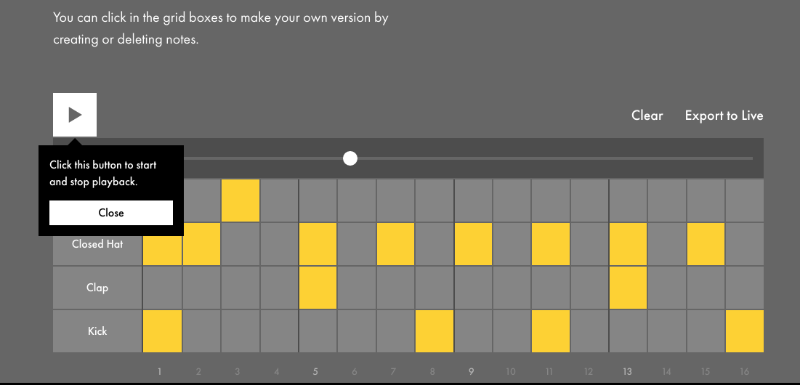Adjust the tempo slider handle
Screen dimensions: 800x385
(x=350, y=158)
